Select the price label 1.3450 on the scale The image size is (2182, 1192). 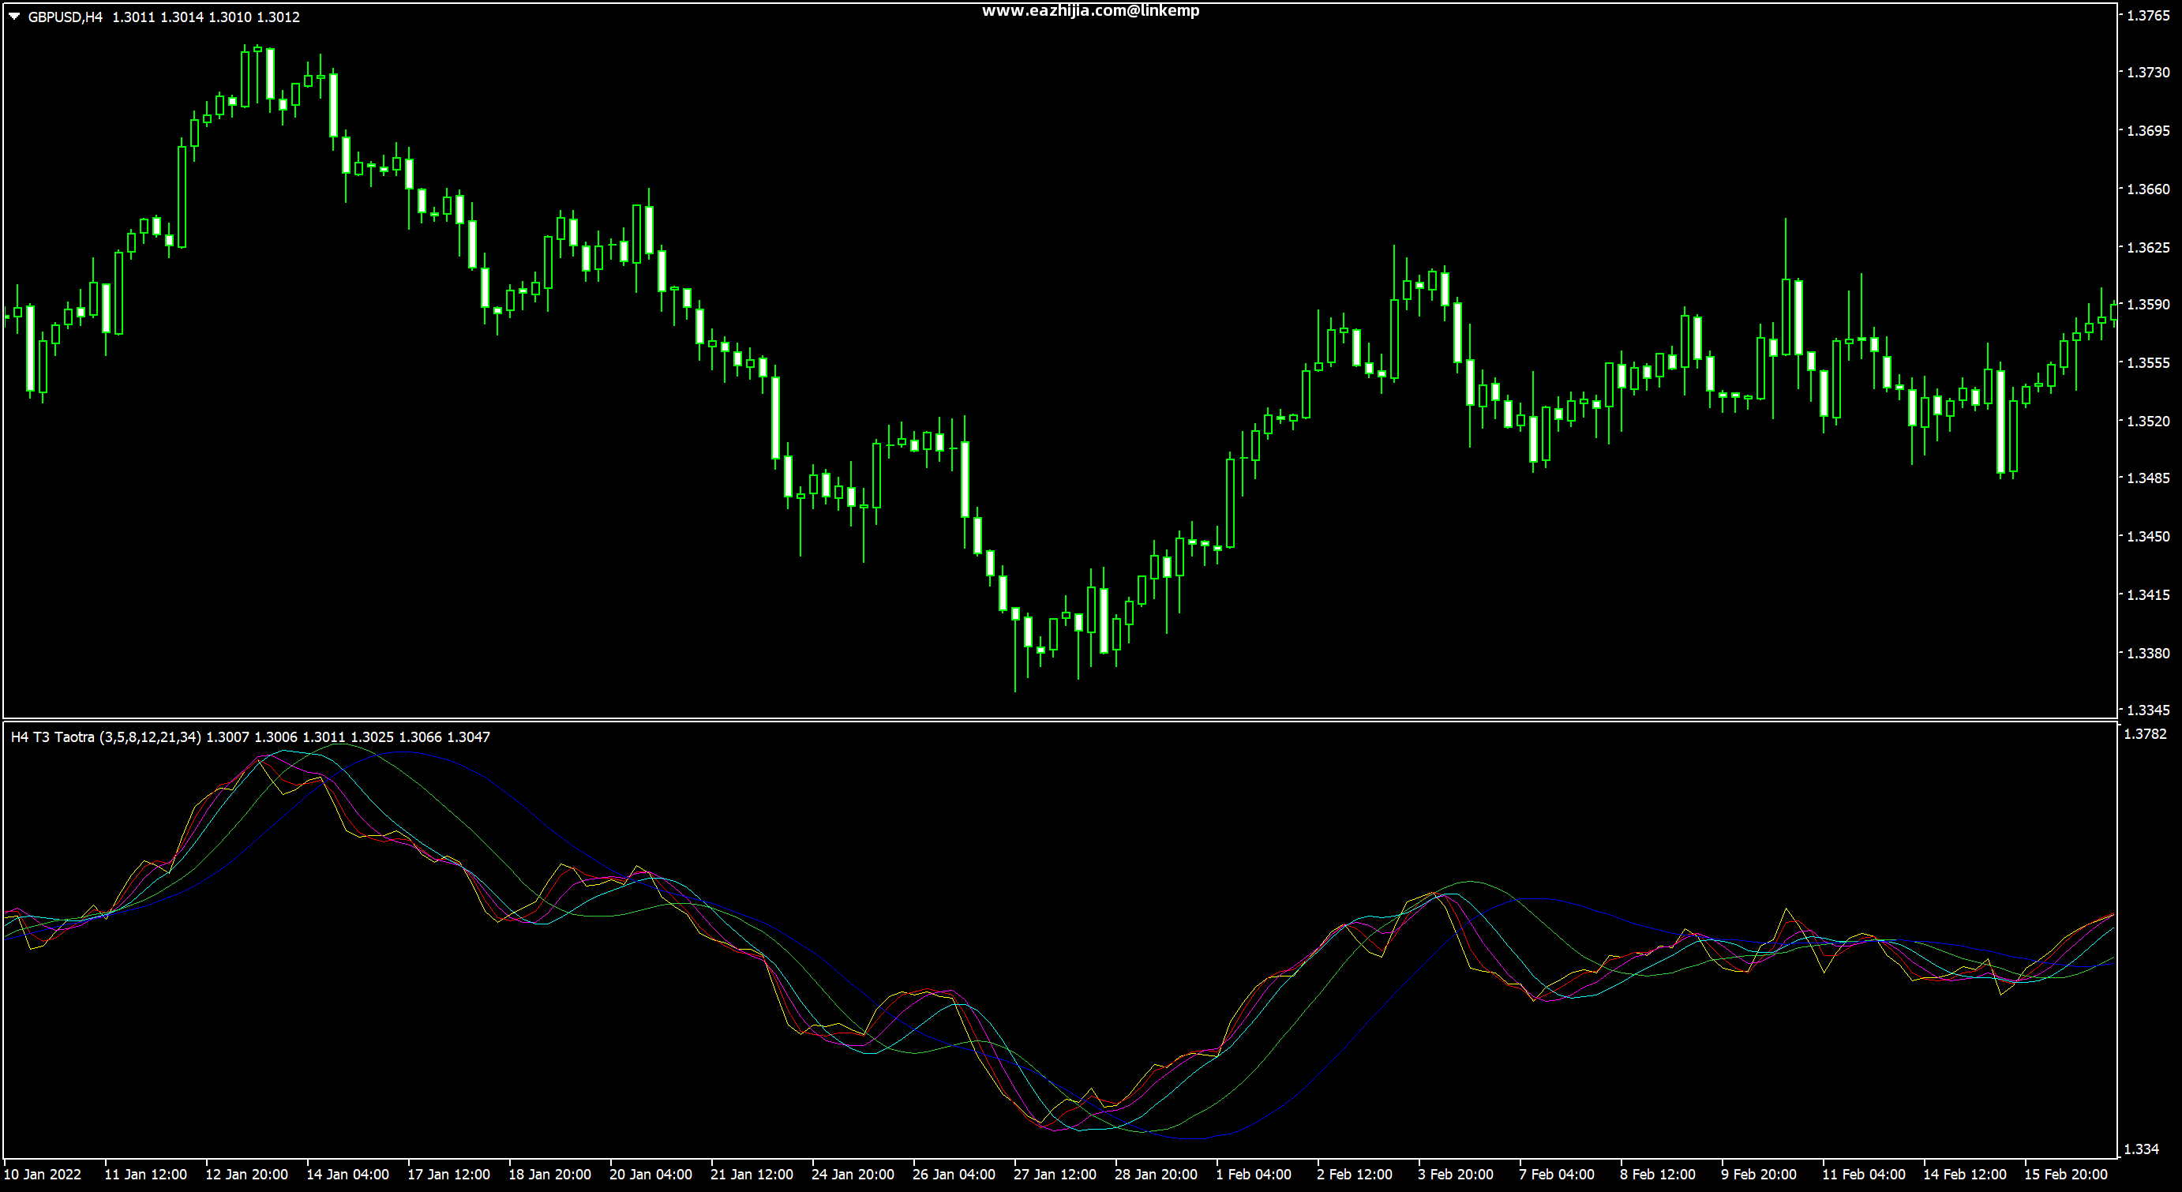(2149, 536)
